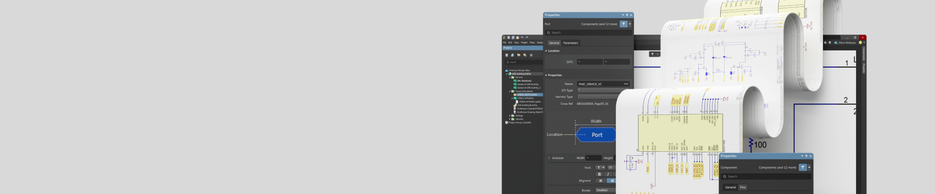The height and width of the screenshot is (194, 935).
Task: Click the Components side panel button
Action: click(863, 54)
